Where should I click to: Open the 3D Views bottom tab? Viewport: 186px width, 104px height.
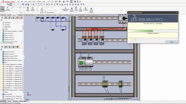coord(15,101)
